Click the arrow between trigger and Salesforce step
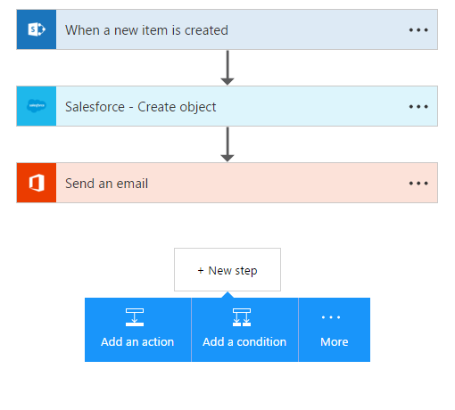Image resolution: width=455 pixels, height=410 pixels. 227,68
